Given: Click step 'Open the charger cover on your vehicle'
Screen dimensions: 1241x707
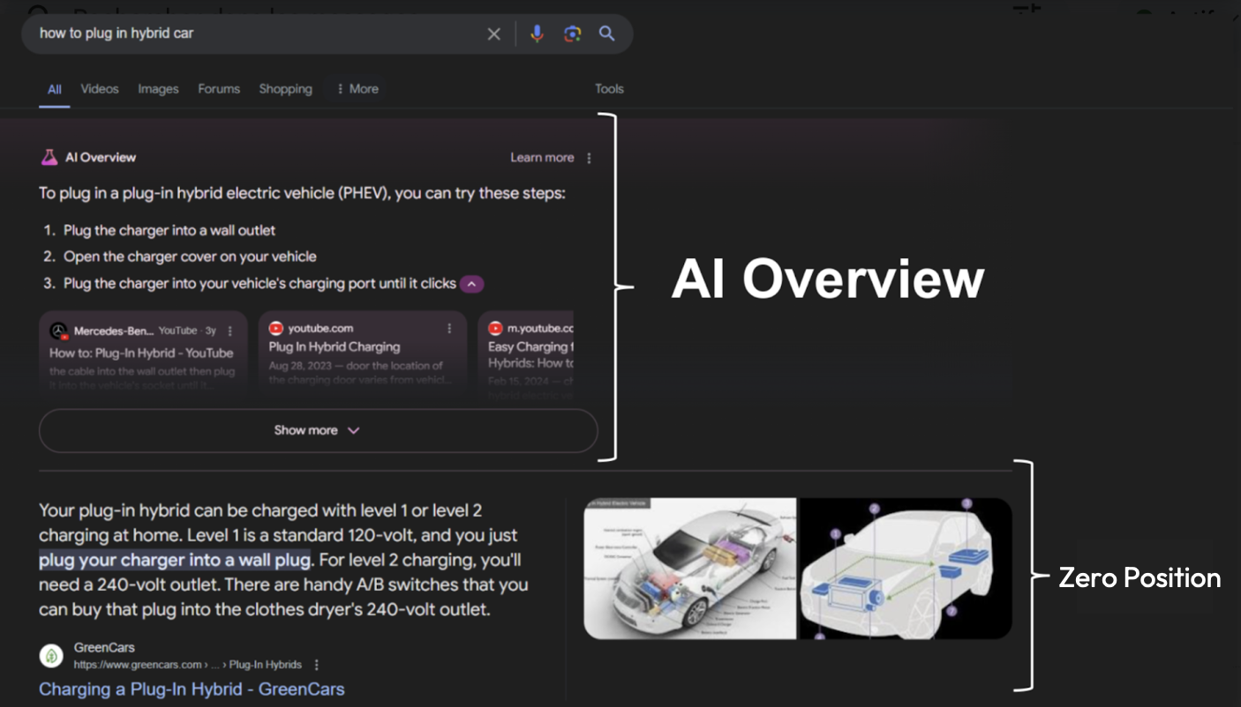Looking at the screenshot, I should pos(190,257).
